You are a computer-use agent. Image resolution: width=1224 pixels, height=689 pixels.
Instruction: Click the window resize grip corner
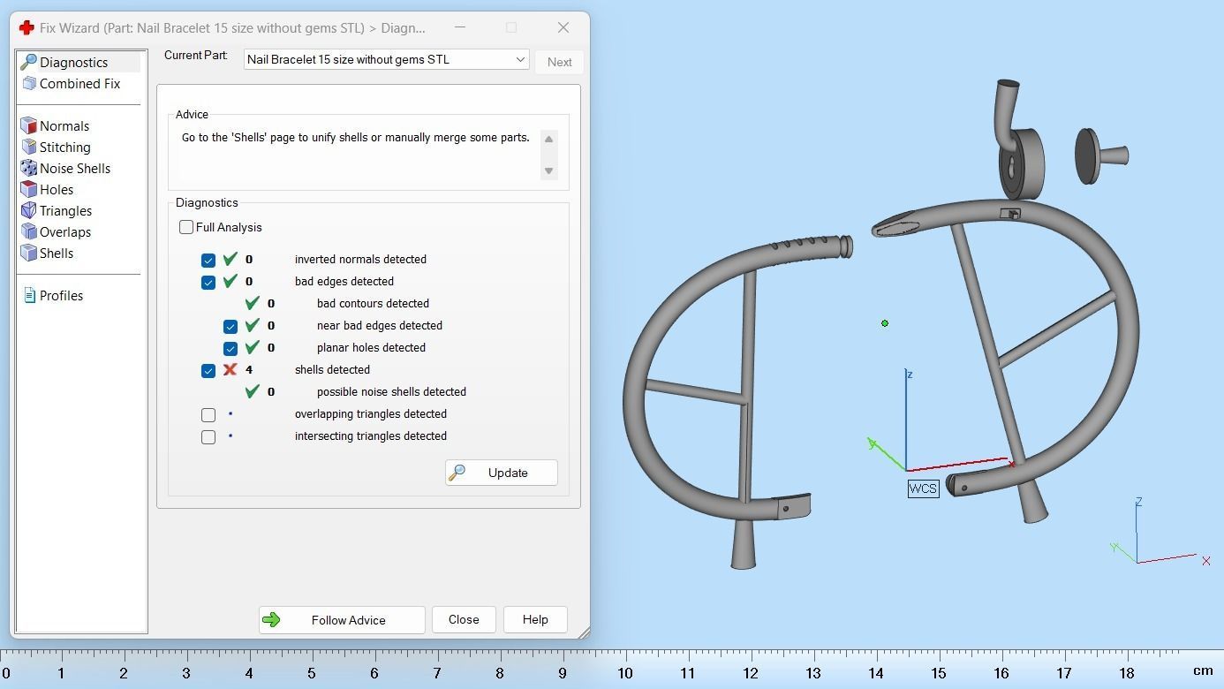pos(583,632)
